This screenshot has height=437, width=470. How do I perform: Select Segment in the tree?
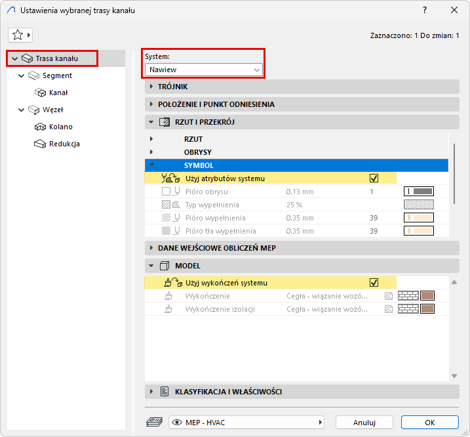click(x=57, y=75)
